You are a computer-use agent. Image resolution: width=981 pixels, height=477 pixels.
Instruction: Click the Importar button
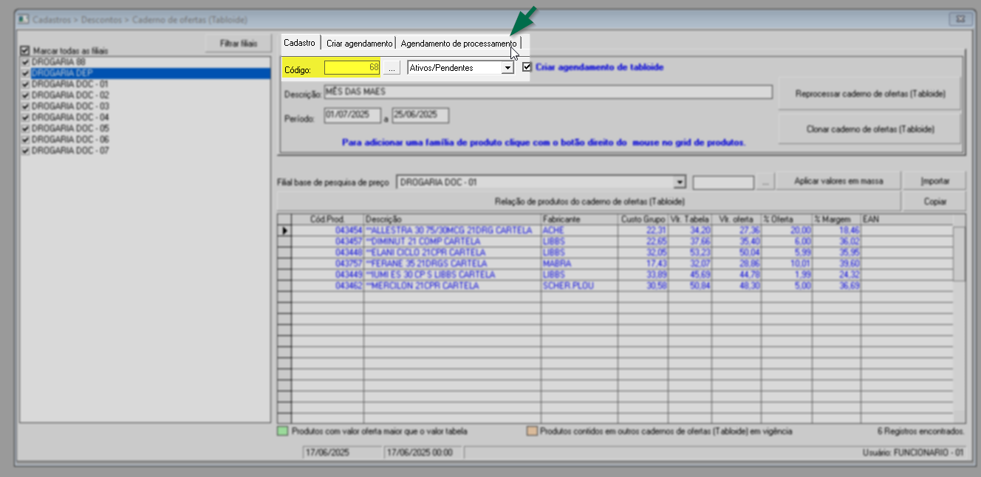935,181
